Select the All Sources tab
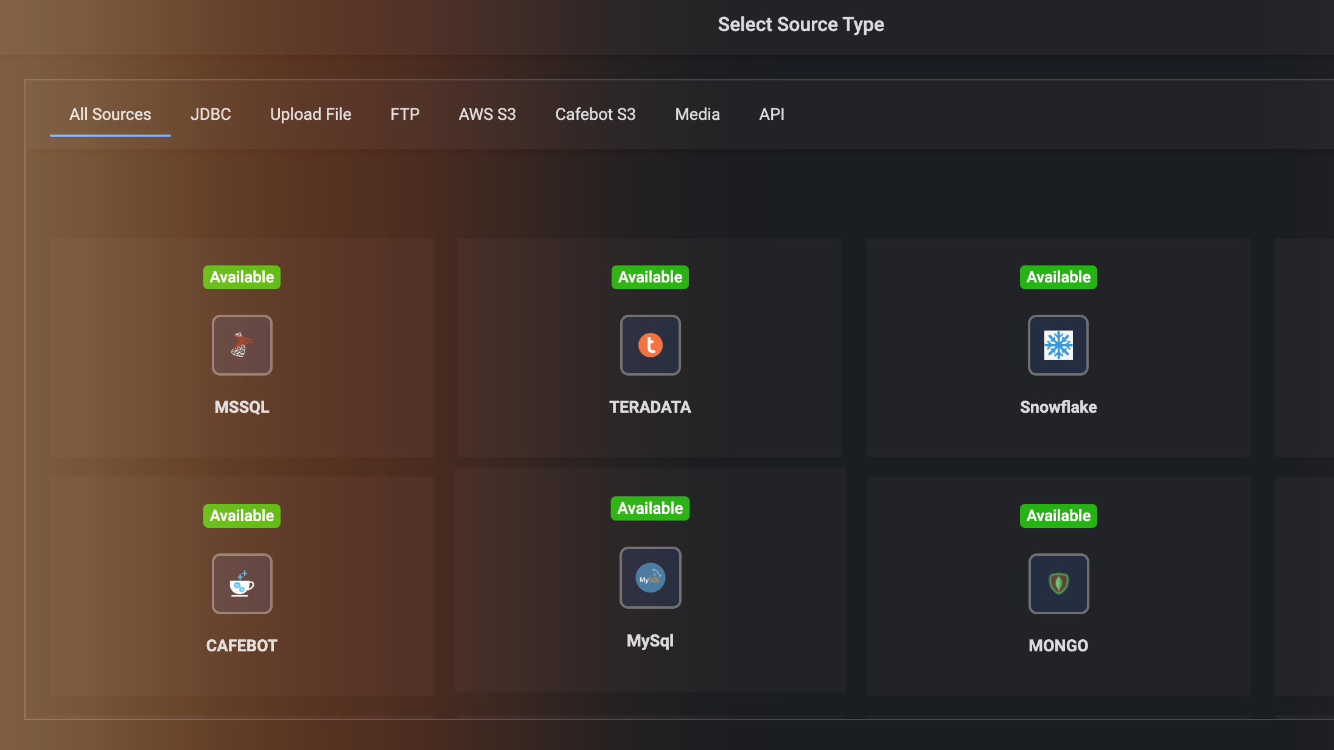The height and width of the screenshot is (750, 1334). click(110, 114)
